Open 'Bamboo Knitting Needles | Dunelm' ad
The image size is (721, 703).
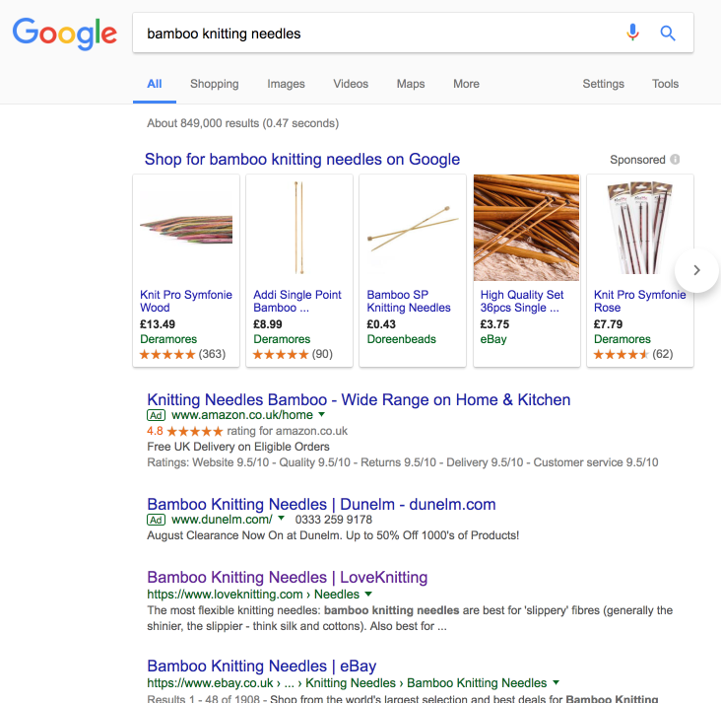click(x=321, y=504)
